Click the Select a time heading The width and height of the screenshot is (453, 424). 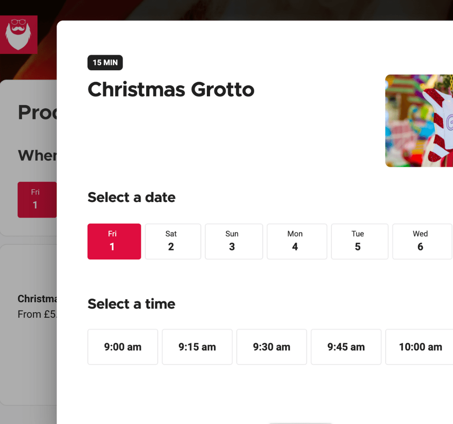point(131,304)
